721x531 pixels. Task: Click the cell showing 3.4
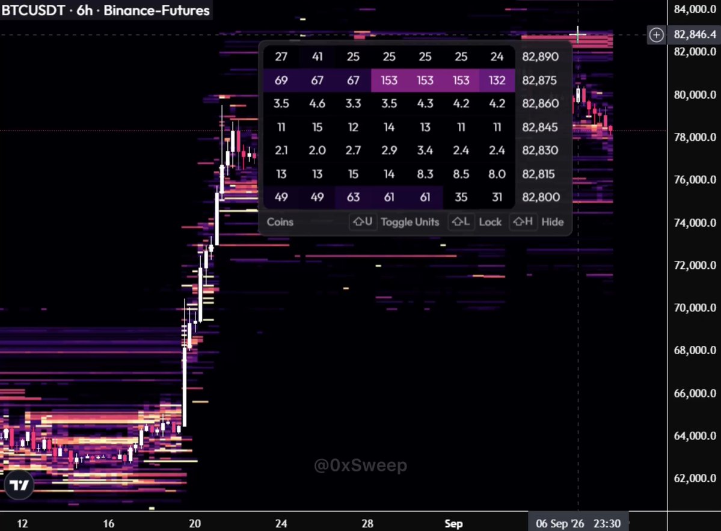click(x=425, y=150)
